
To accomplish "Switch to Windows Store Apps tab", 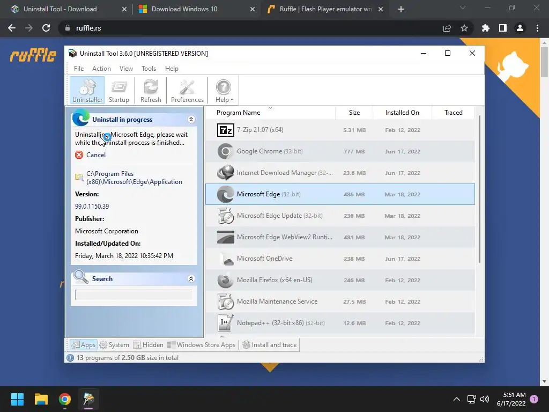I will tap(202, 345).
